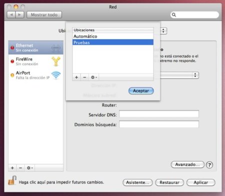
Task: Open the services list gear action menu
Action: click(29, 168)
